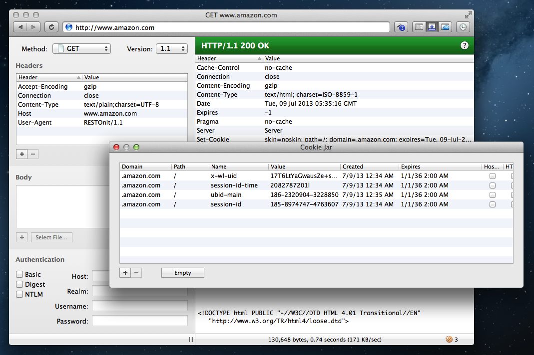Switch to the request view segment icon
This screenshot has width=534, height=355.
419,27
